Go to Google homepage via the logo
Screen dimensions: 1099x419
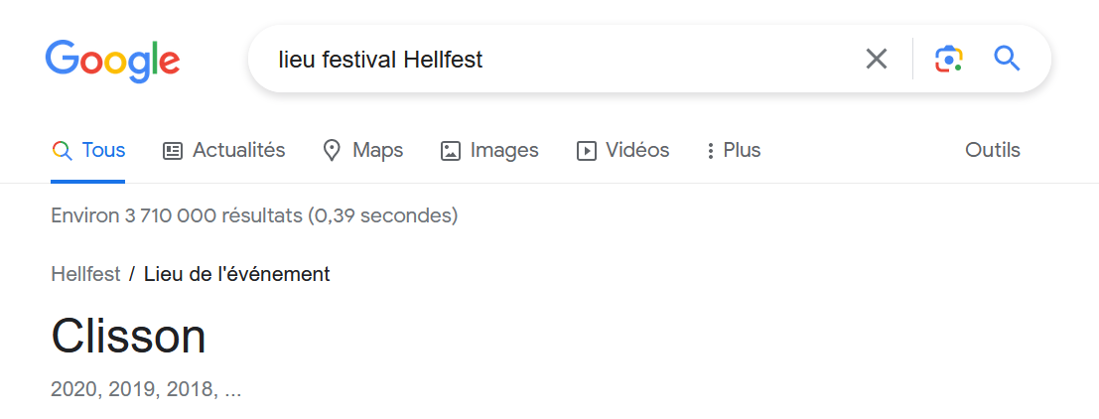pyautogui.click(x=113, y=62)
